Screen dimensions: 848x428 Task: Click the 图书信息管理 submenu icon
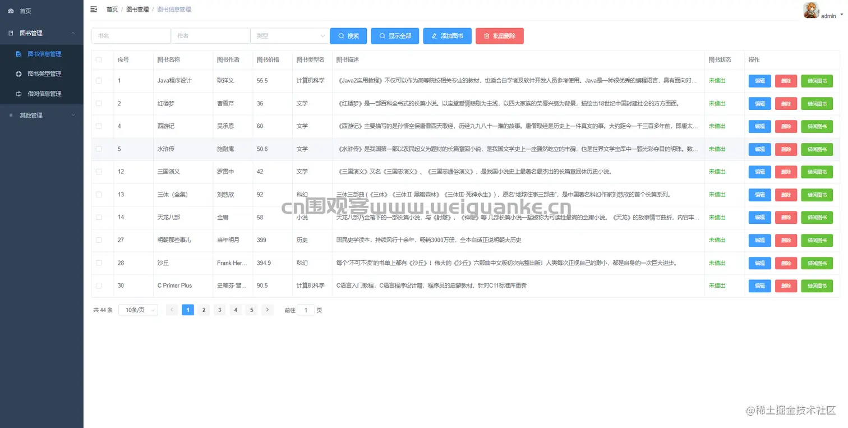pyautogui.click(x=19, y=54)
